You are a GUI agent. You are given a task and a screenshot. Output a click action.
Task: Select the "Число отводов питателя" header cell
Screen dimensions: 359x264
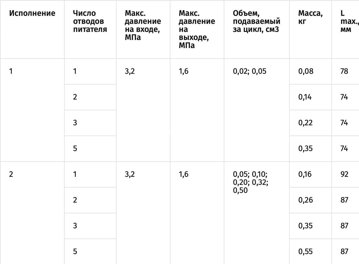90,21
